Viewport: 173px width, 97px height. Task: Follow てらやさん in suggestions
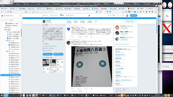click(124, 28)
